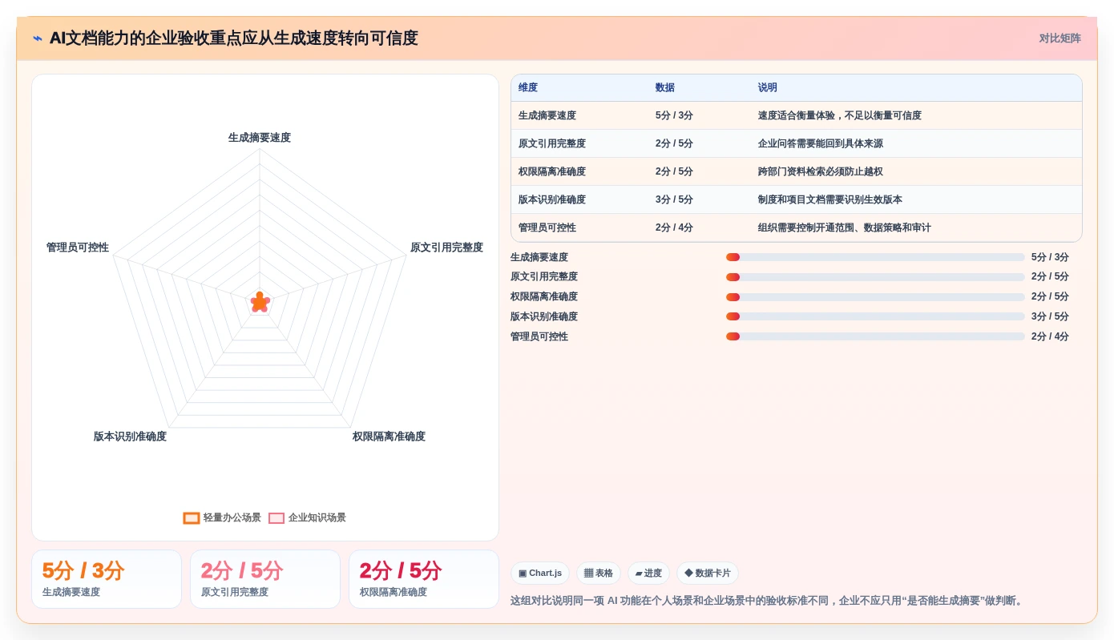Click the 版本识别准确度 progress bar
Screen dimensions: 1114x640
pyautogui.click(x=875, y=316)
